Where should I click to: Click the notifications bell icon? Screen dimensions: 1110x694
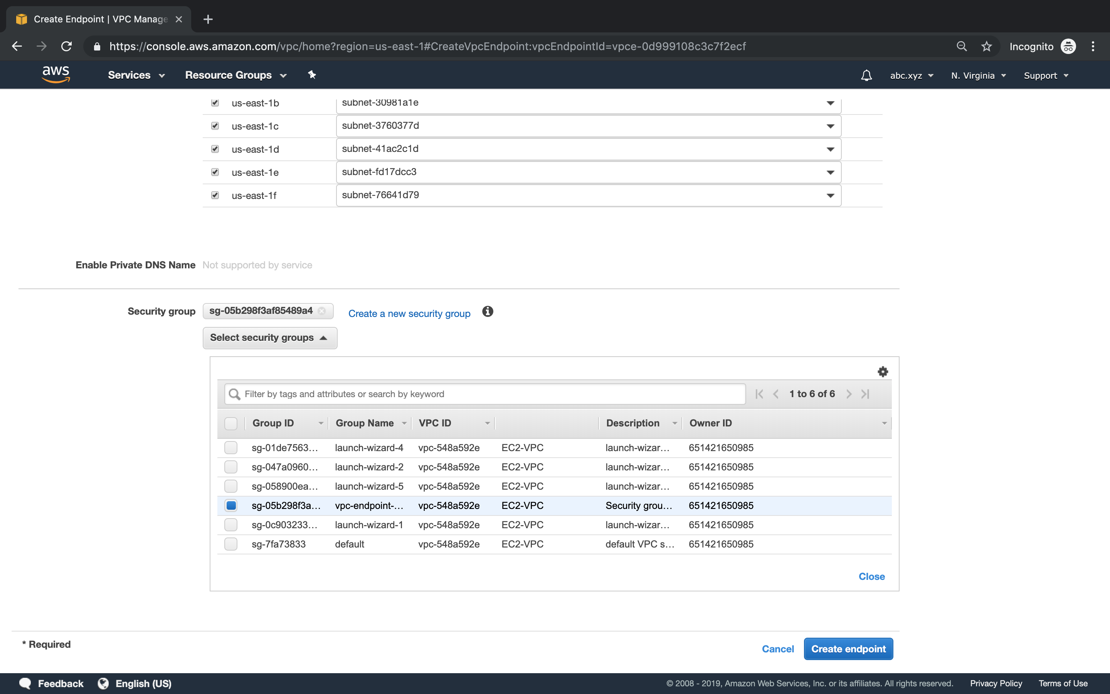pyautogui.click(x=866, y=75)
